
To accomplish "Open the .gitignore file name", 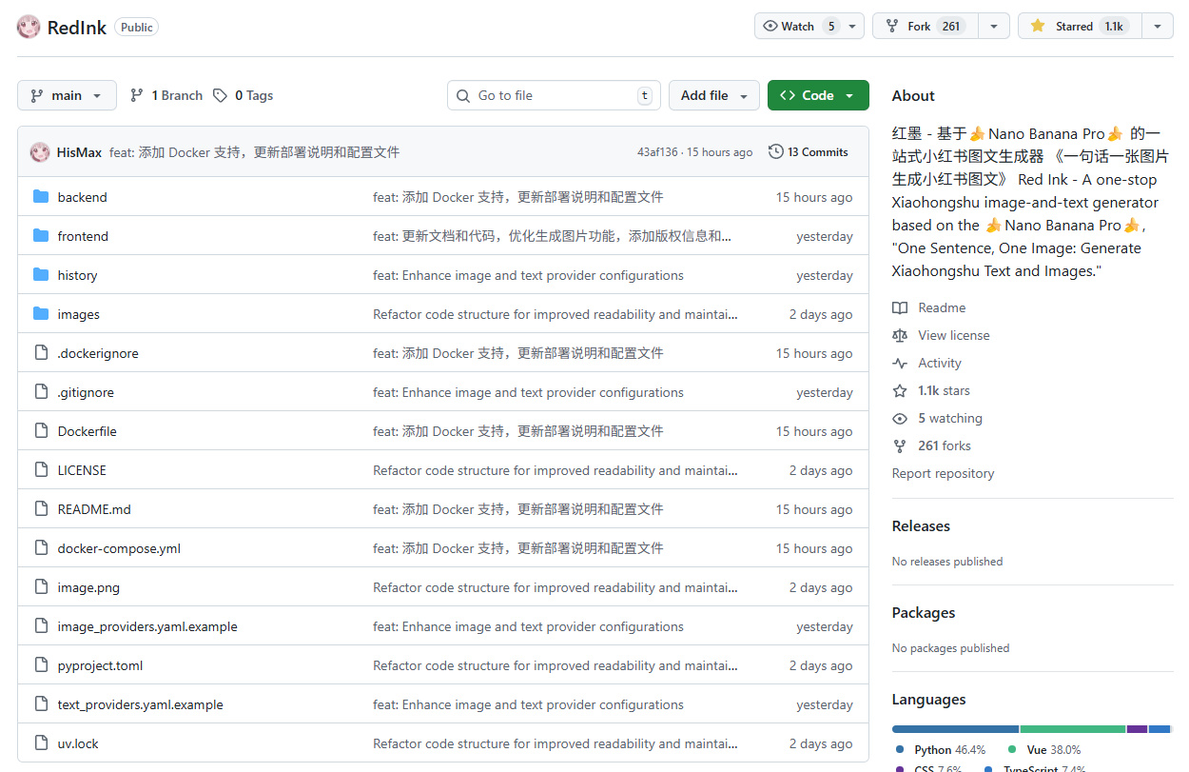I will [x=86, y=392].
